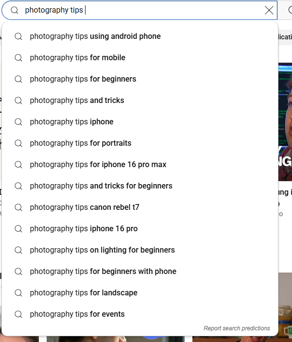This screenshot has width=292, height=342.
Task: Click search icon beside "canon rebel t7" suggestion
Action: (x=18, y=207)
